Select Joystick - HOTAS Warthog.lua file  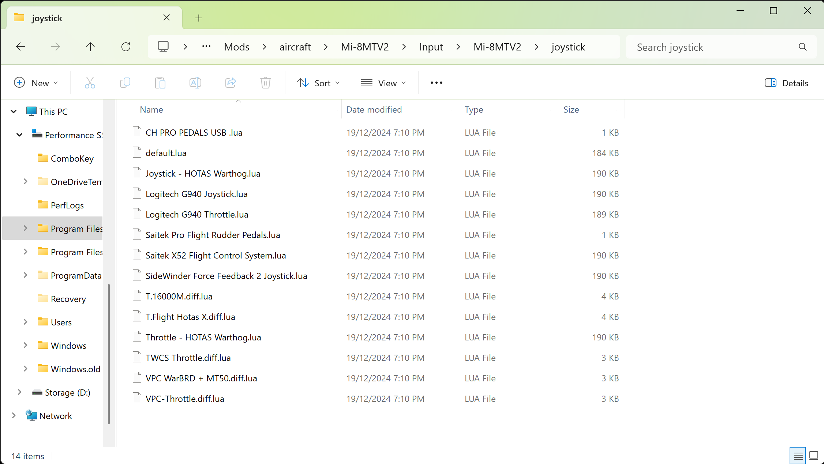pos(203,173)
